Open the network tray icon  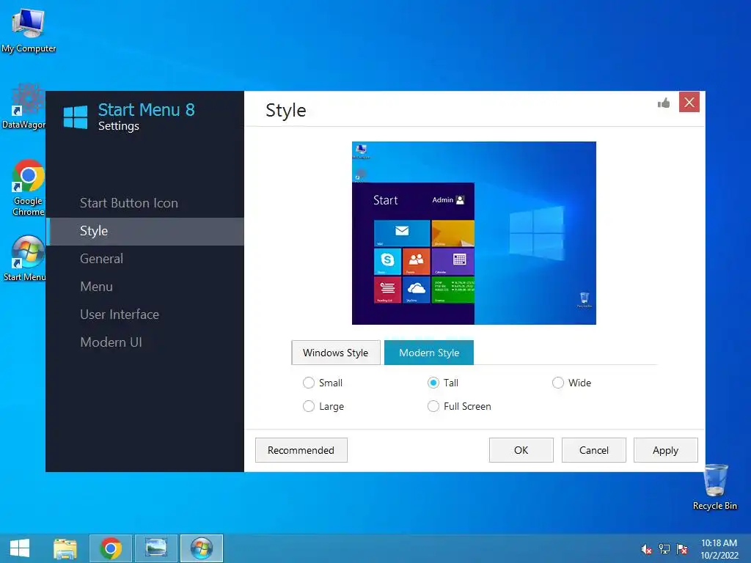tap(664, 549)
